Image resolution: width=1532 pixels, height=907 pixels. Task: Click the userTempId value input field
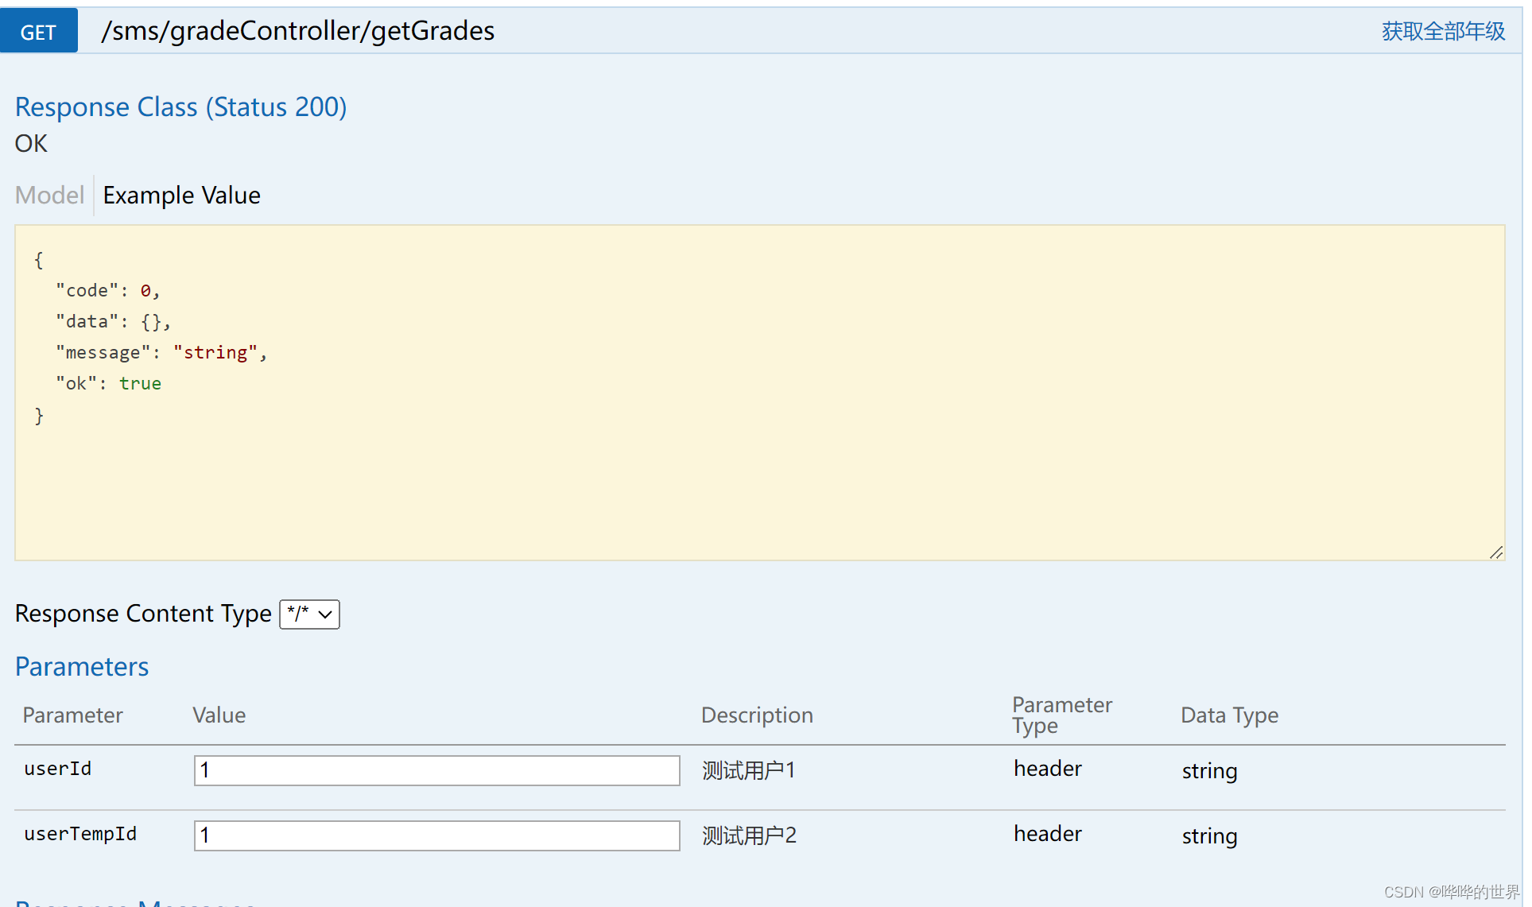436,835
